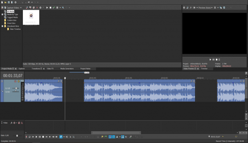Open the overlays dropdown in preview toolbar

(x=218, y=8)
